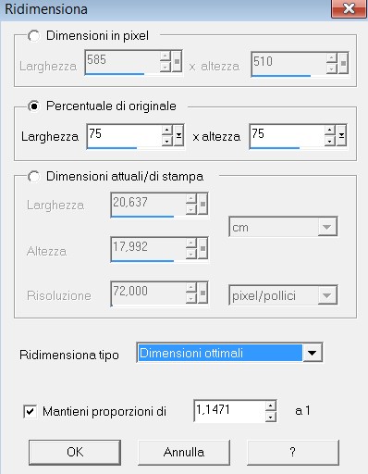Viewport: 368px width, 474px height.
Task: Decrease percent Larghezza with down arrow
Action: (x=167, y=141)
